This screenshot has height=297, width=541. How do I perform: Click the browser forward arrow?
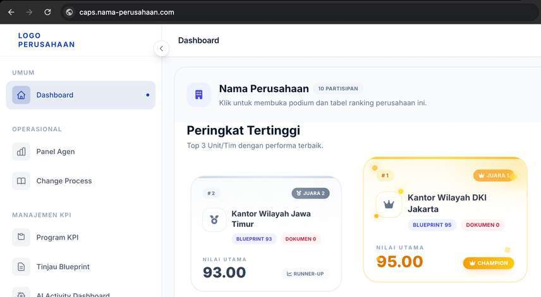click(29, 13)
